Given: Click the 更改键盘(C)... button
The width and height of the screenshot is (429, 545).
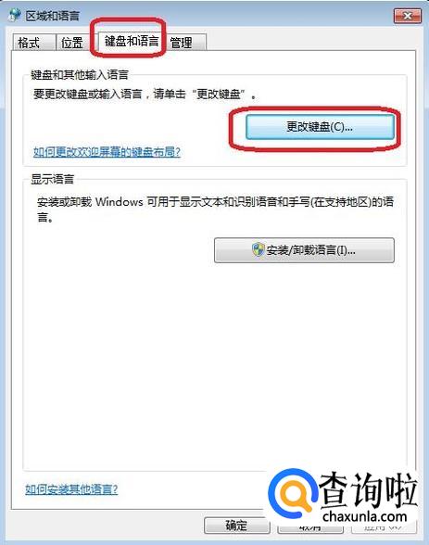Looking at the screenshot, I should click(320, 127).
